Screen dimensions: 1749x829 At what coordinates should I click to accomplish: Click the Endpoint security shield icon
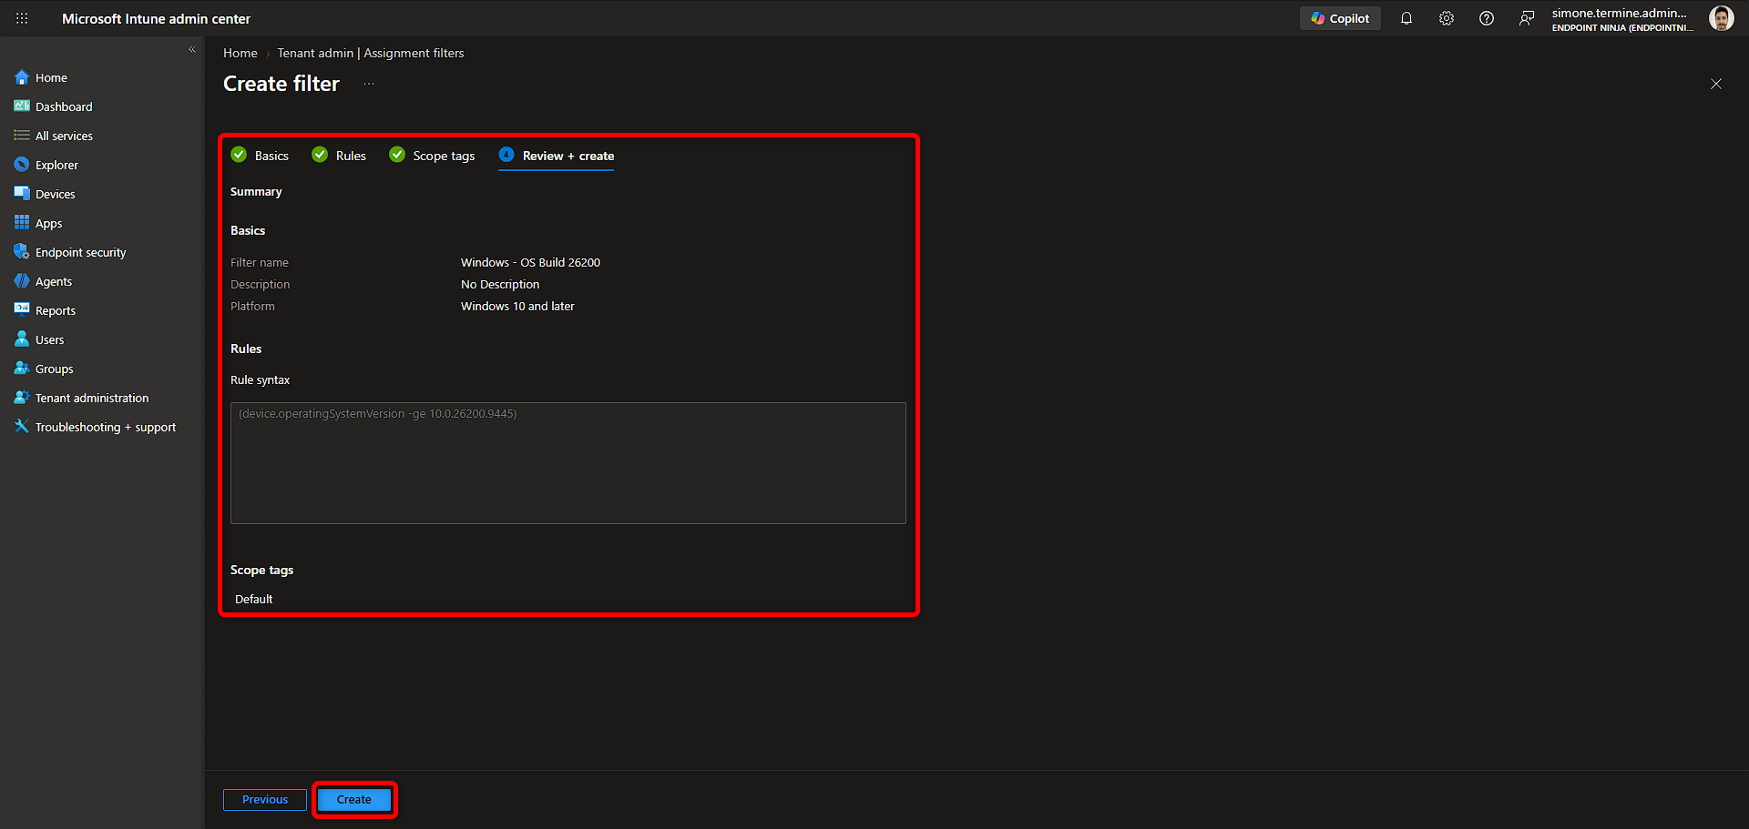(x=22, y=252)
